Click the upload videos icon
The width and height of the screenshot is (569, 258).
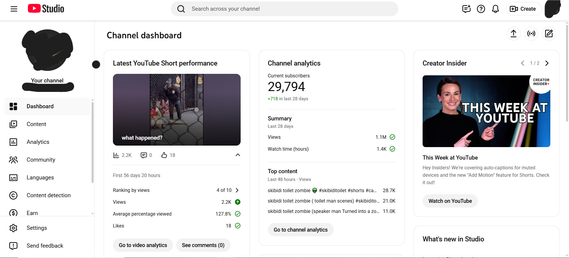click(x=513, y=34)
